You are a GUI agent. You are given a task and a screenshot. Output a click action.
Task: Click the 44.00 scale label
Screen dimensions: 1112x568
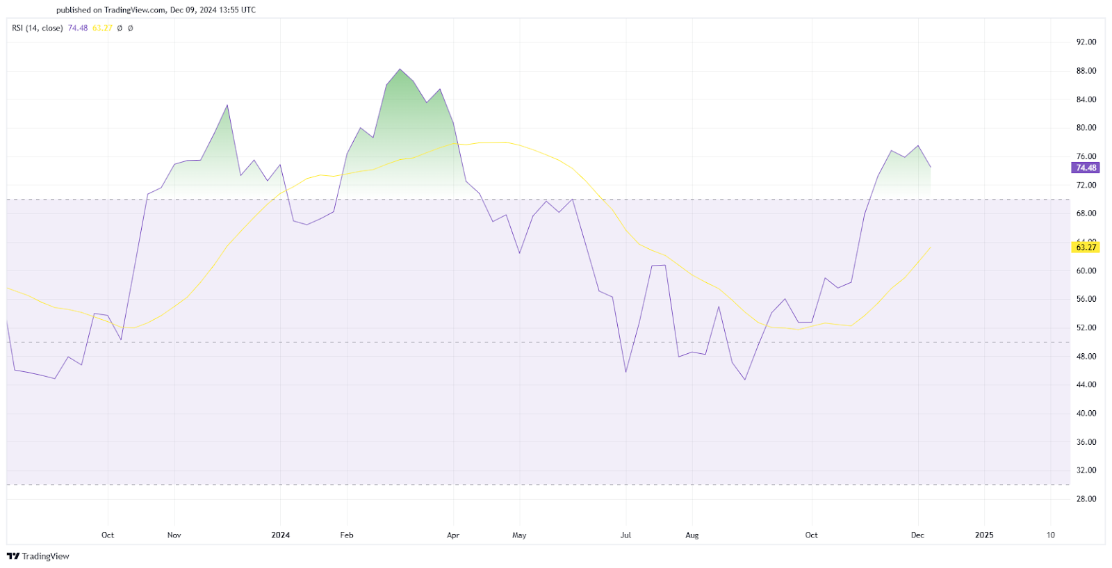(x=1086, y=384)
